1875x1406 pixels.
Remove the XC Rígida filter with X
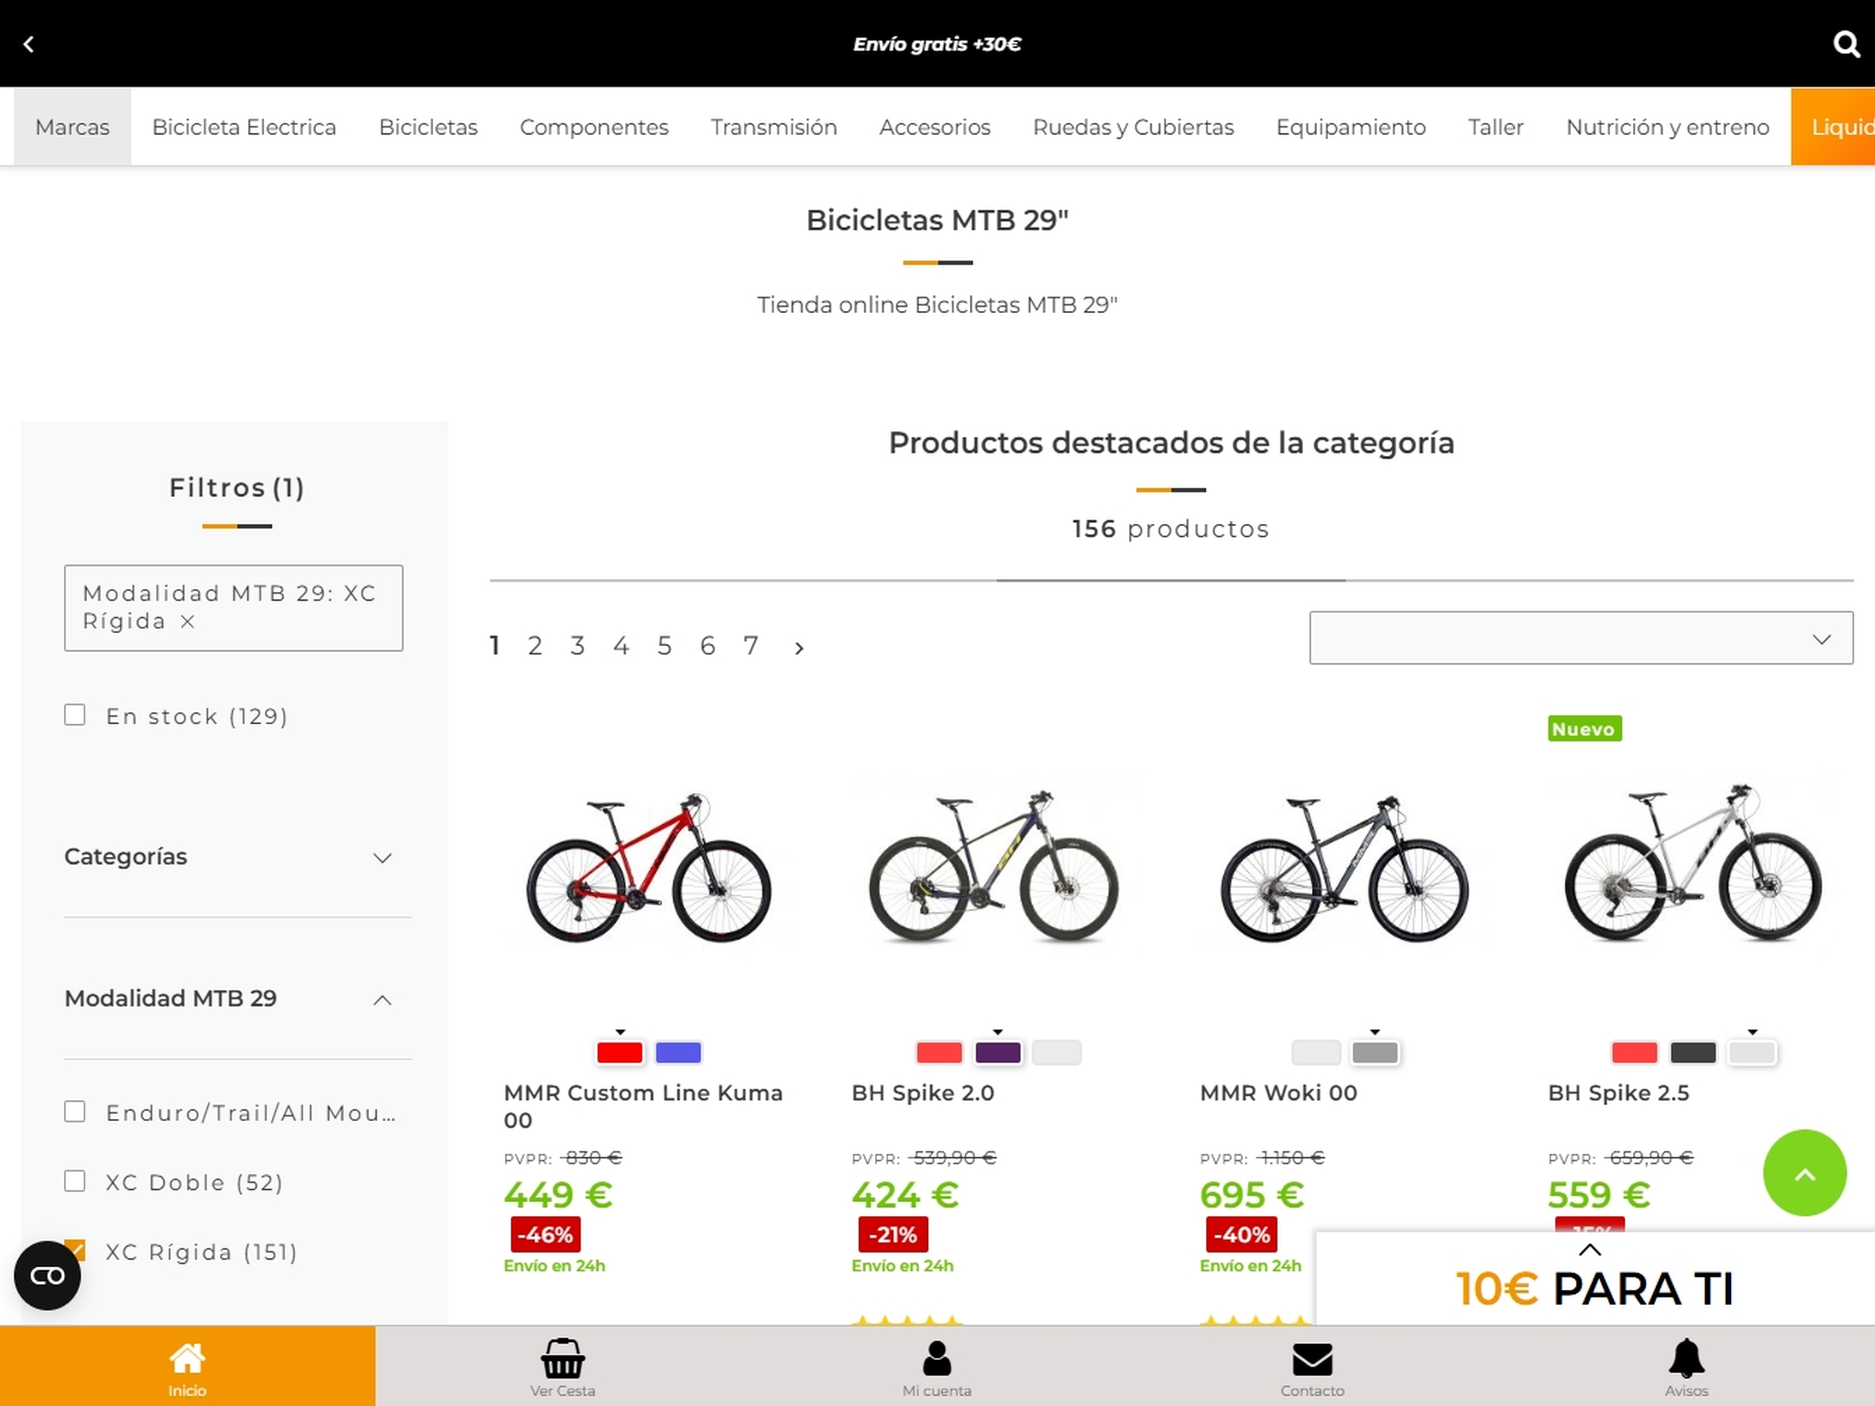[x=187, y=621]
